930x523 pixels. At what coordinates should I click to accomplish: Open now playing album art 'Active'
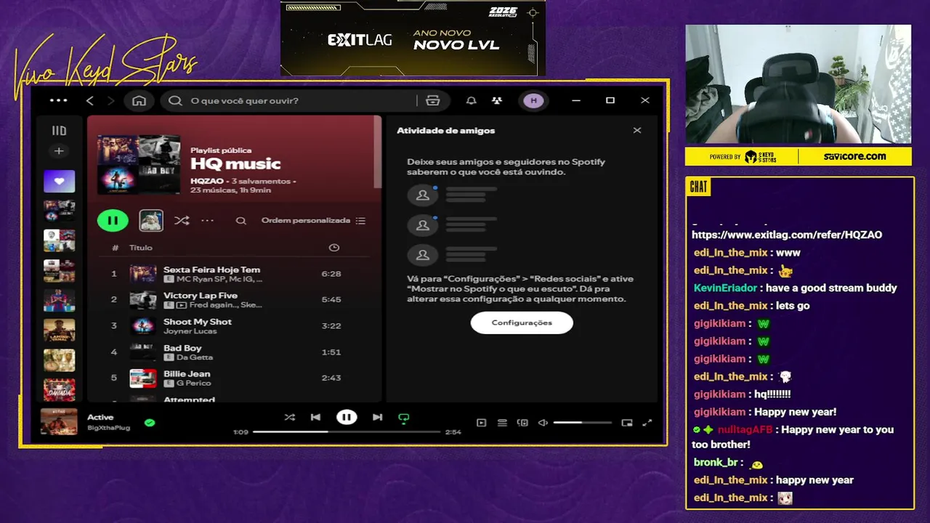pyautogui.click(x=59, y=422)
